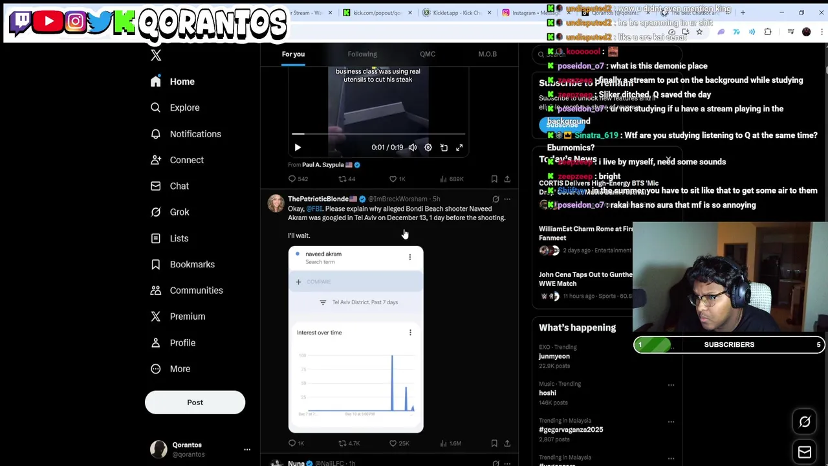The height and width of the screenshot is (466, 828).
Task: Open the naveed akram trends image
Action: (x=356, y=340)
